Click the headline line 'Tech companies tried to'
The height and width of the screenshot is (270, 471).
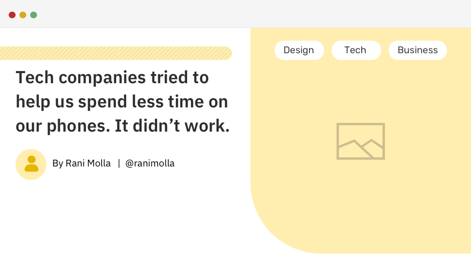point(112,77)
